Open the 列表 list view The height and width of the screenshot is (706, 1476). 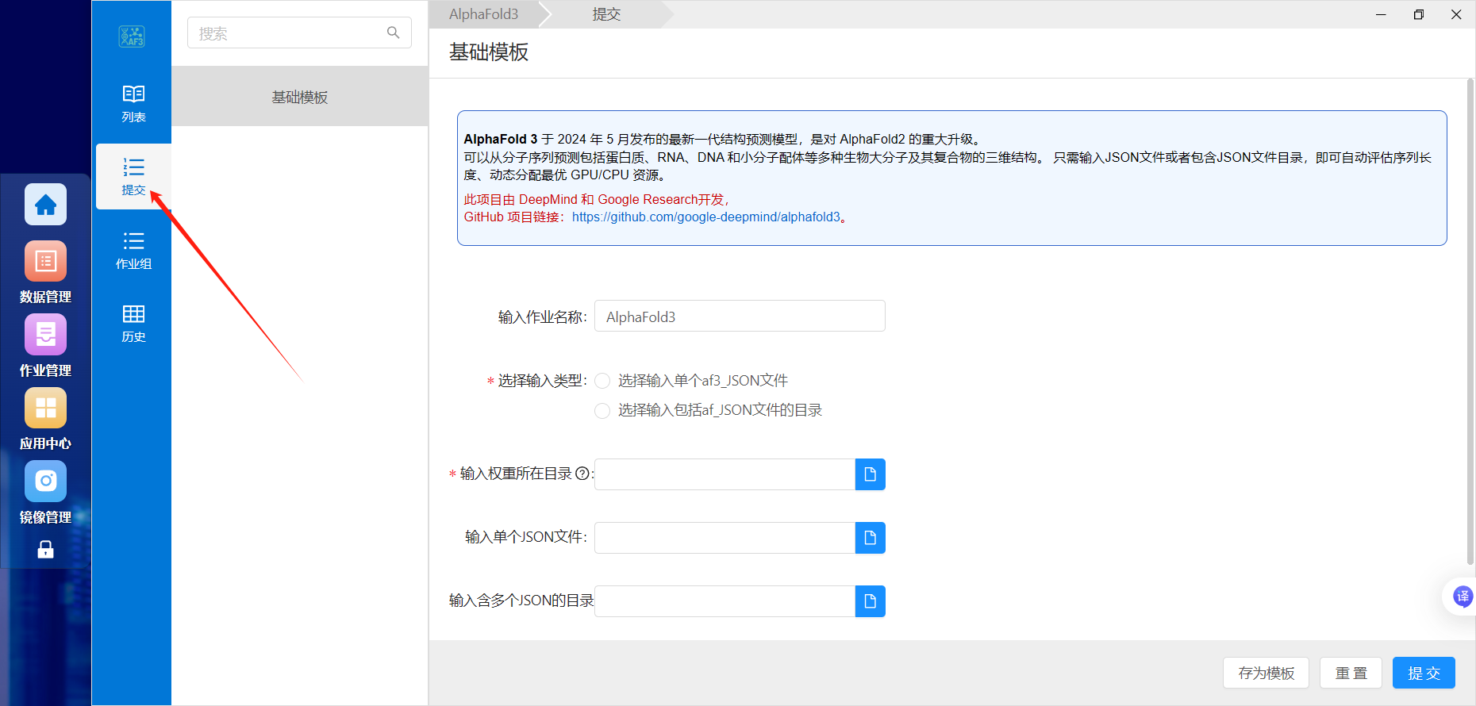point(133,104)
